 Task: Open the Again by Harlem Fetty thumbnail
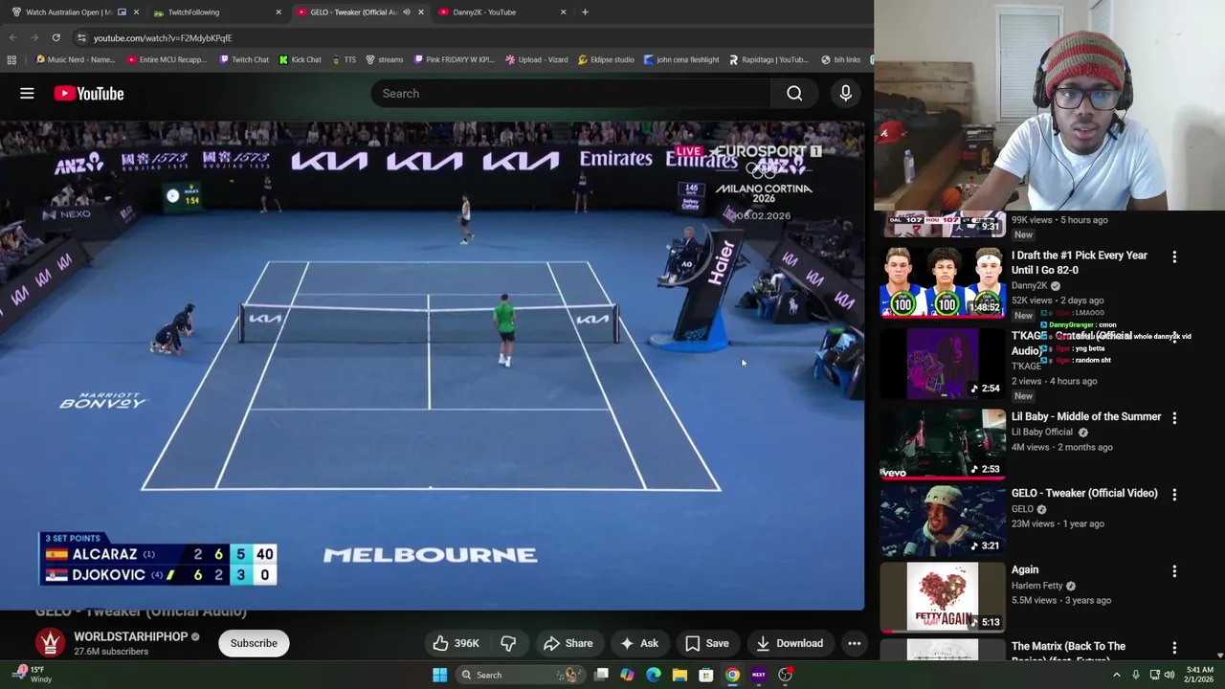(x=943, y=597)
